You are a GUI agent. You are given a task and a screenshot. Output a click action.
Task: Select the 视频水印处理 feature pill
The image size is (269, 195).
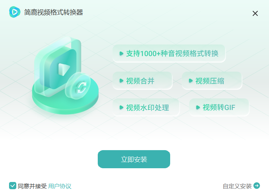pyautogui.click(x=146, y=107)
